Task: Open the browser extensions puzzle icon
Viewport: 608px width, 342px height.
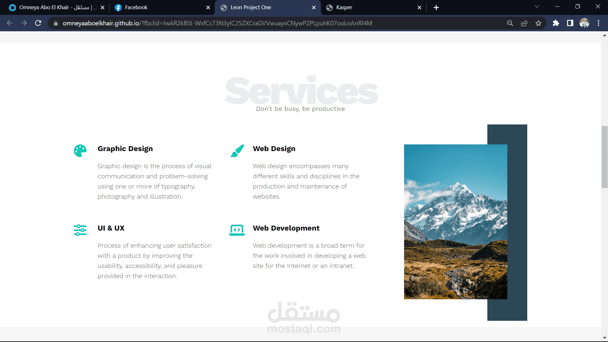Action: (x=556, y=23)
